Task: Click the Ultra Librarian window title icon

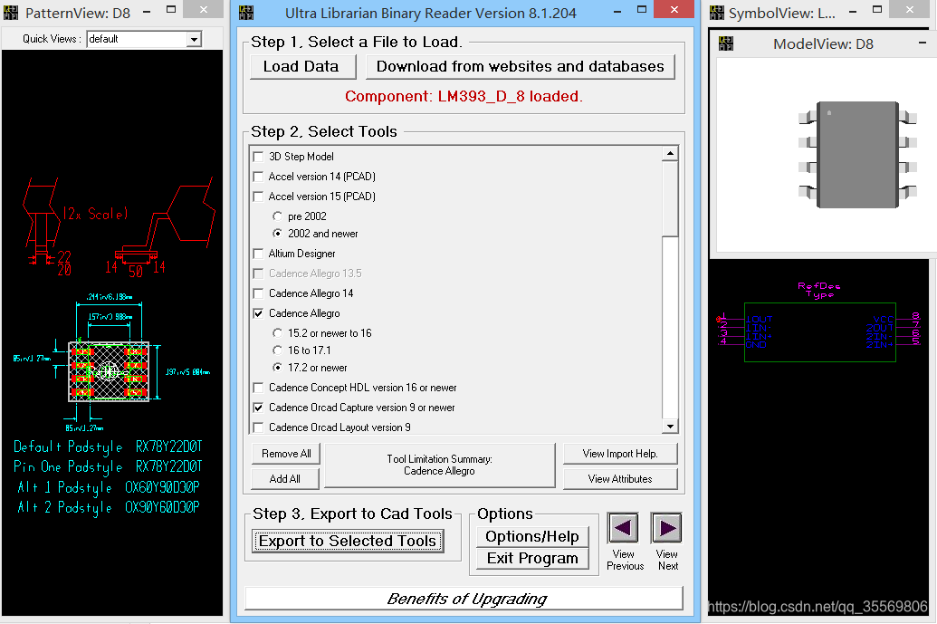Action: coord(246,12)
